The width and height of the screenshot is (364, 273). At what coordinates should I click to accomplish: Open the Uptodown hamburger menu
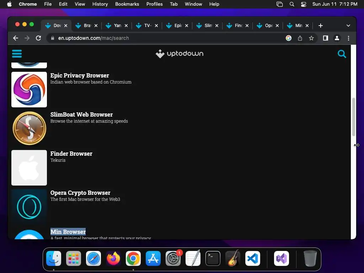click(x=17, y=54)
